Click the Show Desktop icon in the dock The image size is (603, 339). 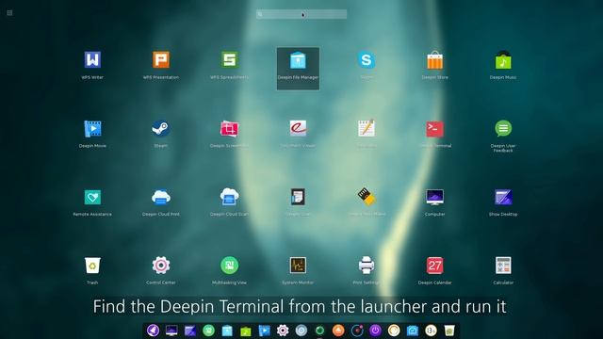[190, 331]
